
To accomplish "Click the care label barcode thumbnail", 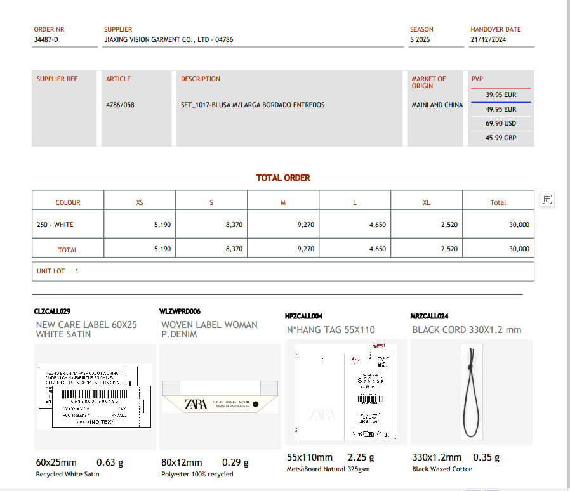I will pos(94,396).
